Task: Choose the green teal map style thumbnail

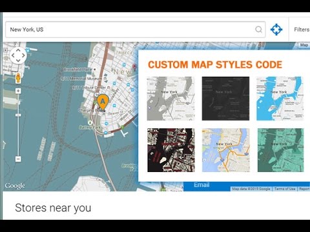Action: click(281, 150)
